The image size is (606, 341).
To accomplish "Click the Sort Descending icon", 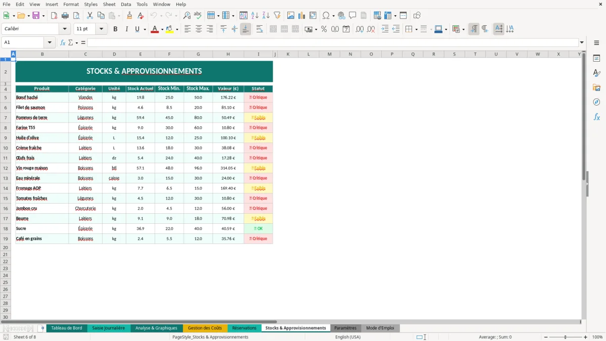I will point(266,16).
